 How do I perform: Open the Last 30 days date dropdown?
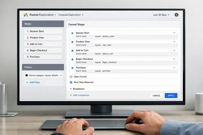click(x=161, y=15)
